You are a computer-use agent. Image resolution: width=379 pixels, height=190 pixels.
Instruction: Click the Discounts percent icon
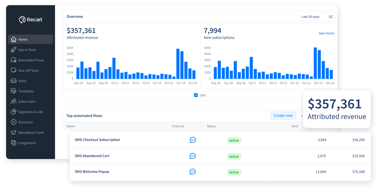click(13, 122)
